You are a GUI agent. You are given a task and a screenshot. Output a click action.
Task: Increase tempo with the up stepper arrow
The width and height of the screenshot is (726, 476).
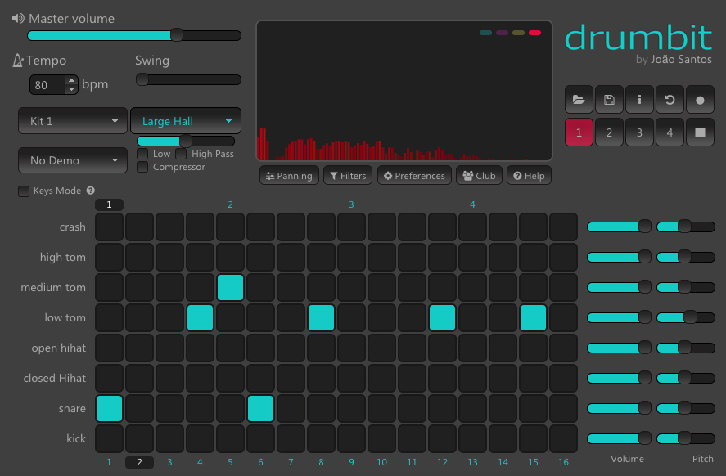click(71, 80)
